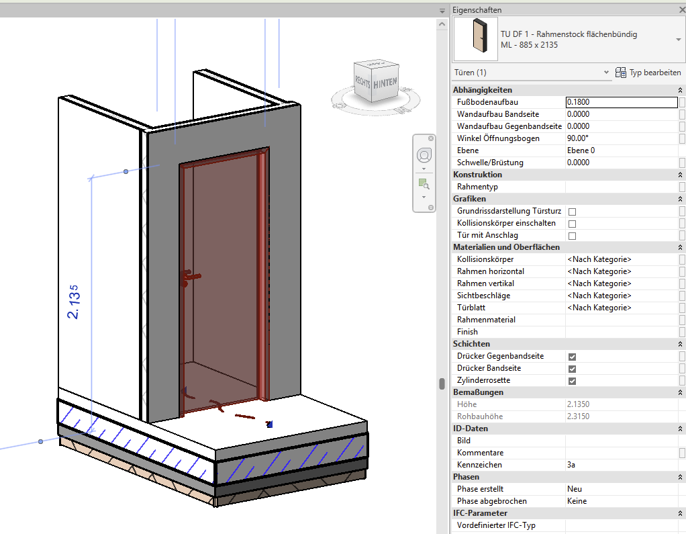Viewport: 686px width, 534px height.
Task: Expand the Türen (1) filter dropdown
Action: pos(606,73)
